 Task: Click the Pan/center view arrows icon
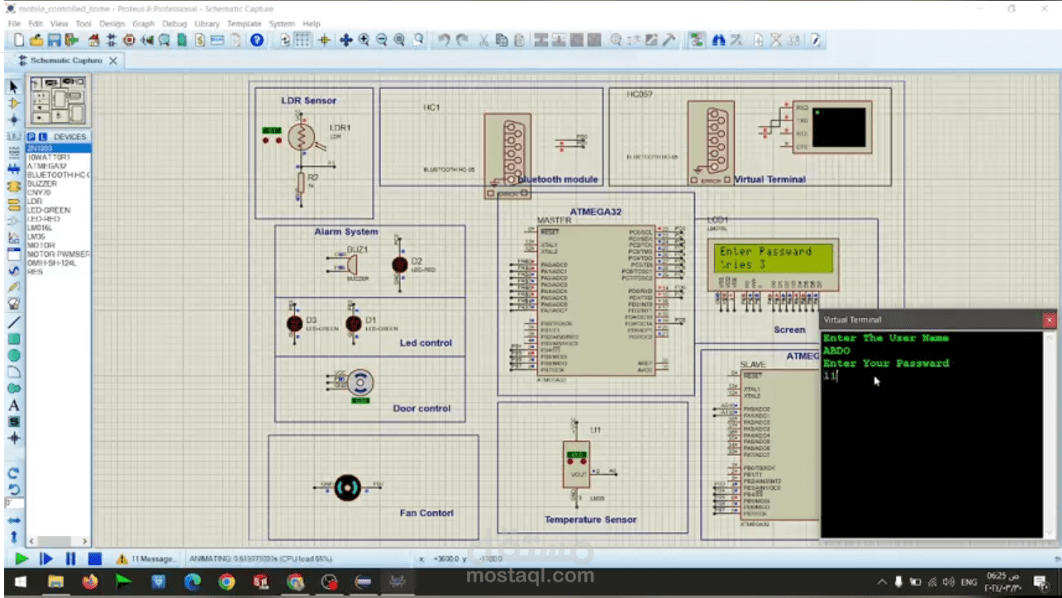[x=345, y=40]
